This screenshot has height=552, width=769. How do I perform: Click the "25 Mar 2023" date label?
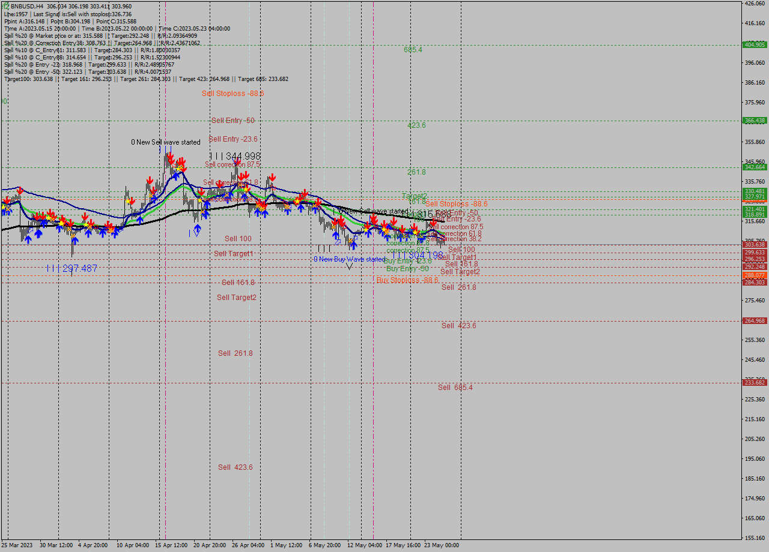(16, 545)
